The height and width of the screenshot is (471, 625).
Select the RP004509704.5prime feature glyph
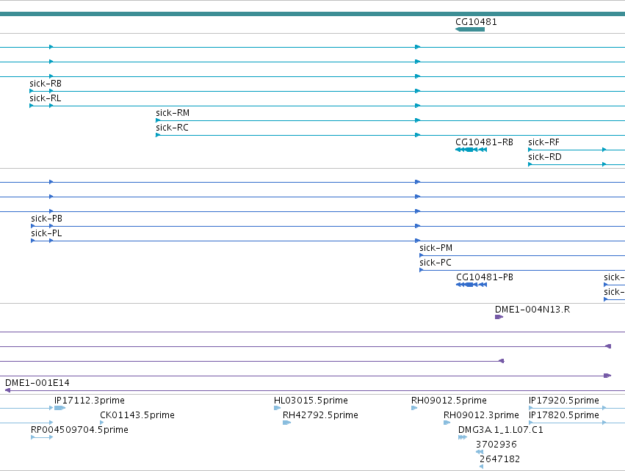[42, 437]
